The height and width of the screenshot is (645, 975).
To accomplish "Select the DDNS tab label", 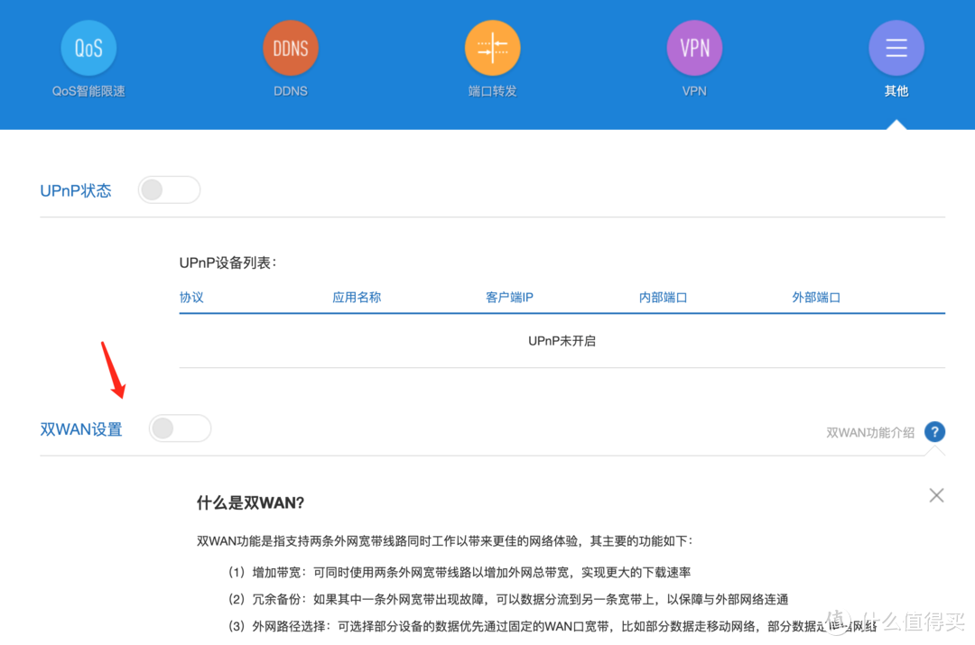I will pos(290,90).
